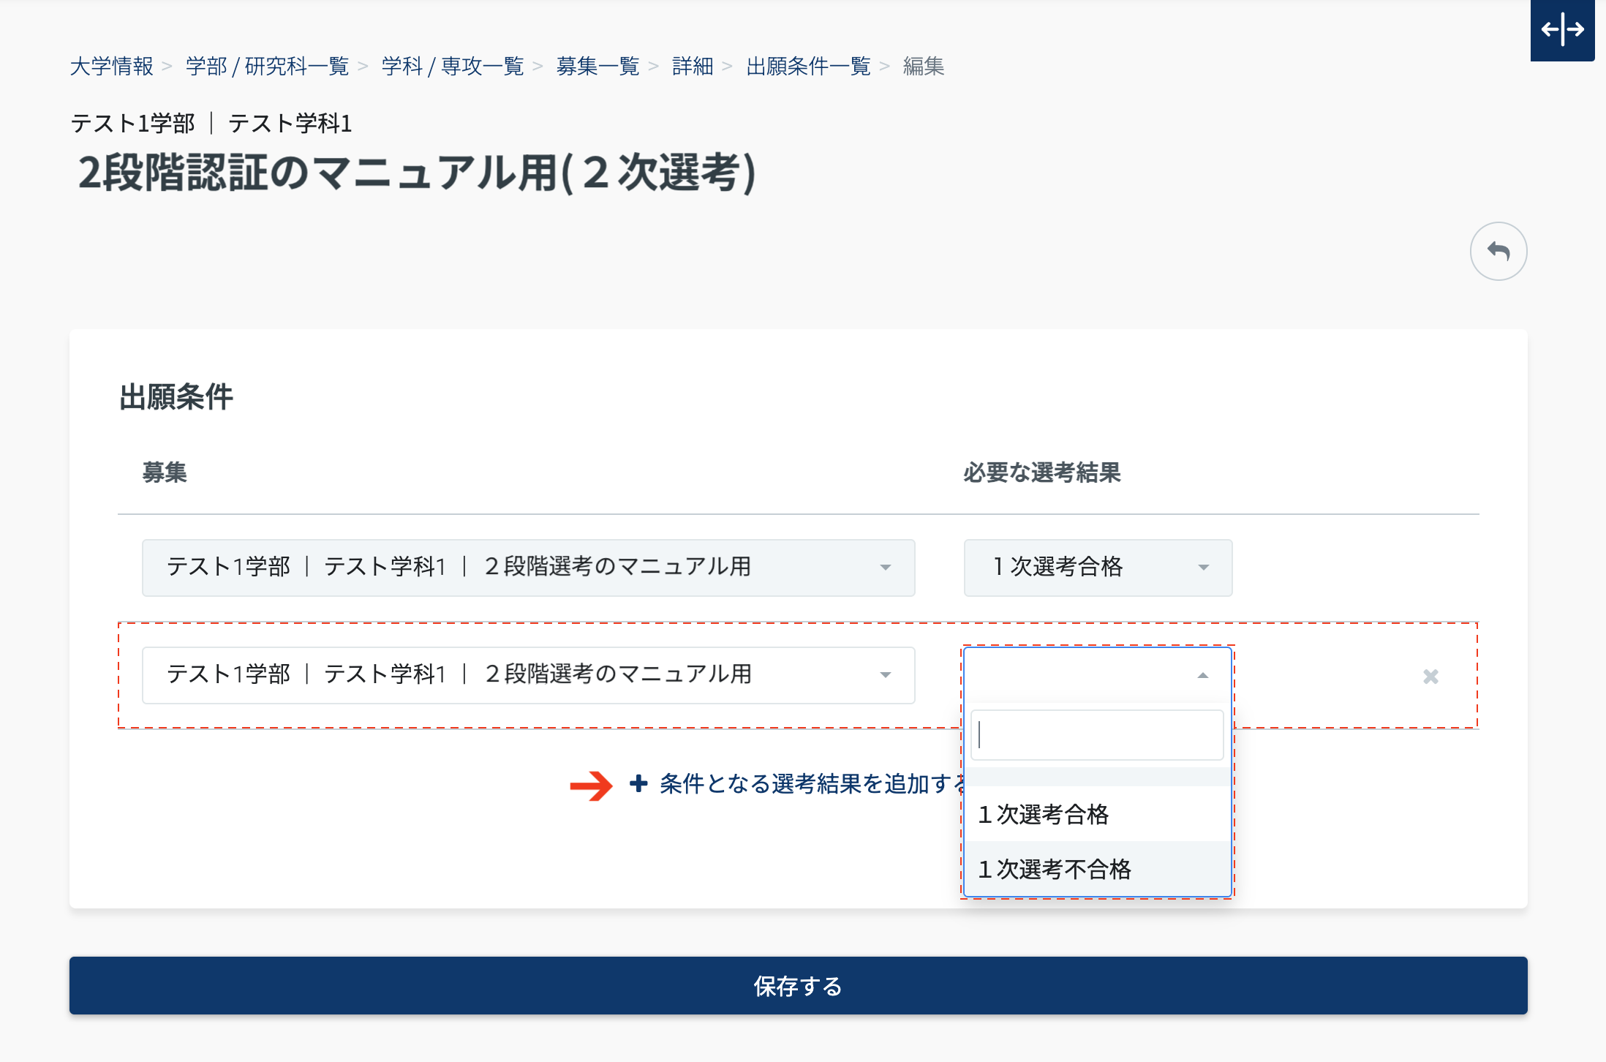
Task: Open 学部 / 研究科一覧 breadcrumb link
Action: [267, 67]
